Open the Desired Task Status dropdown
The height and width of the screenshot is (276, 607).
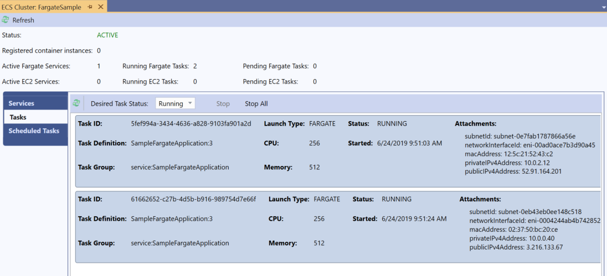pos(176,103)
